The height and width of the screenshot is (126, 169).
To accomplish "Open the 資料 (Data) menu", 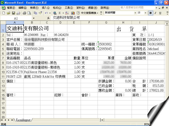I will pyautogui.click(x=81, y=8).
